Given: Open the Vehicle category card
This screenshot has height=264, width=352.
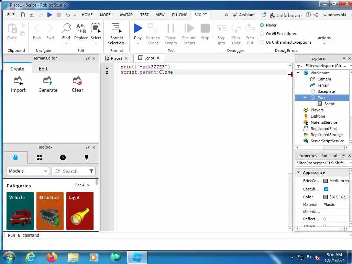Looking at the screenshot, I should 20,211.
